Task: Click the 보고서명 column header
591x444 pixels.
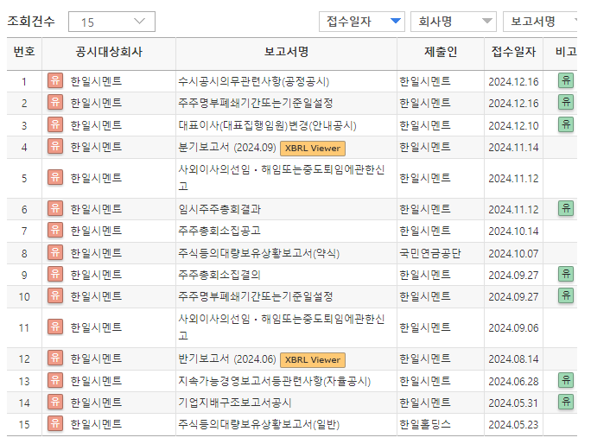Action: (286, 52)
